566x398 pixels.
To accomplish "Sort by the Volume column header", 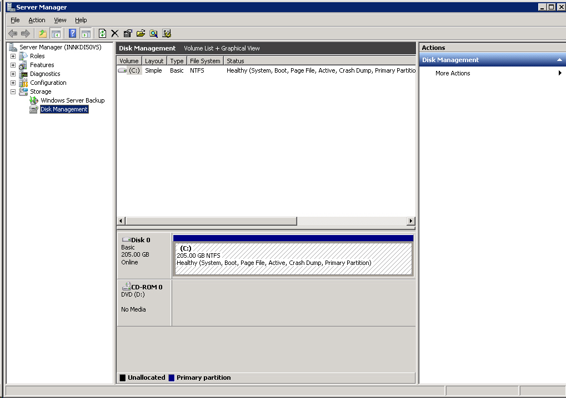I will click(x=129, y=61).
